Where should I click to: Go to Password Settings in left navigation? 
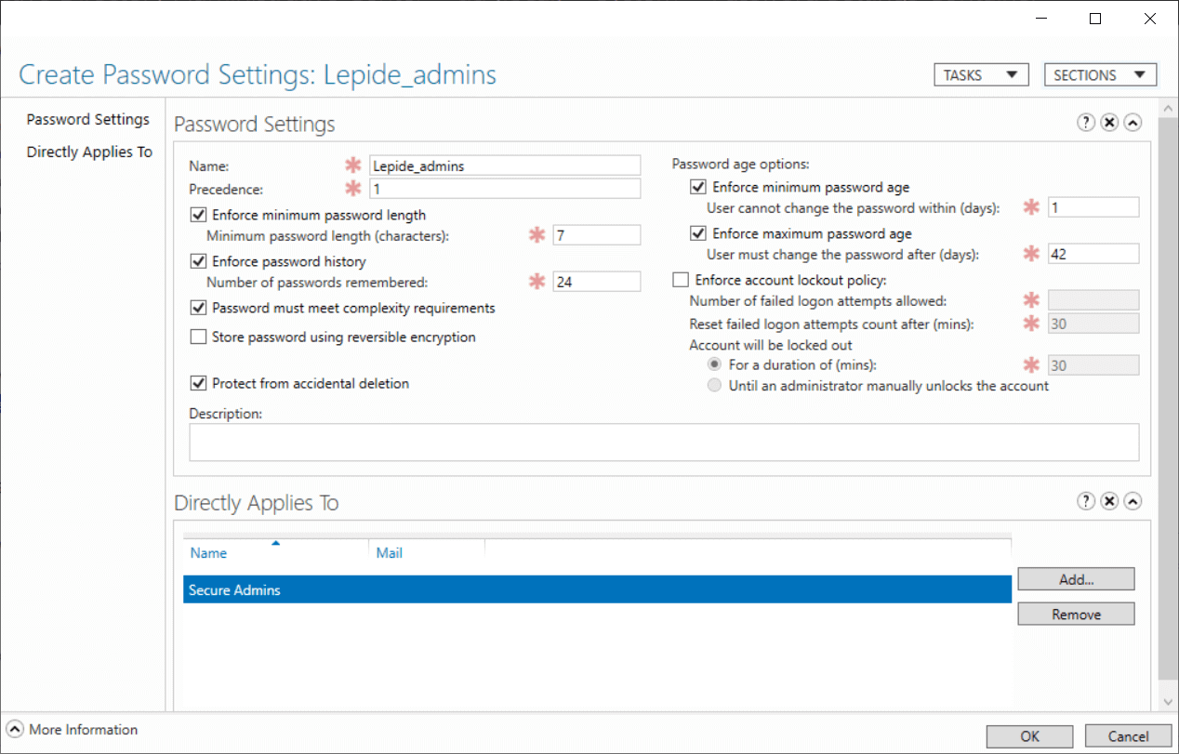point(88,119)
